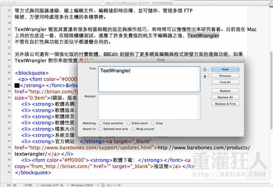Click in the Replace text field
Screen dimensions: 273x187
click(x=149, y=107)
